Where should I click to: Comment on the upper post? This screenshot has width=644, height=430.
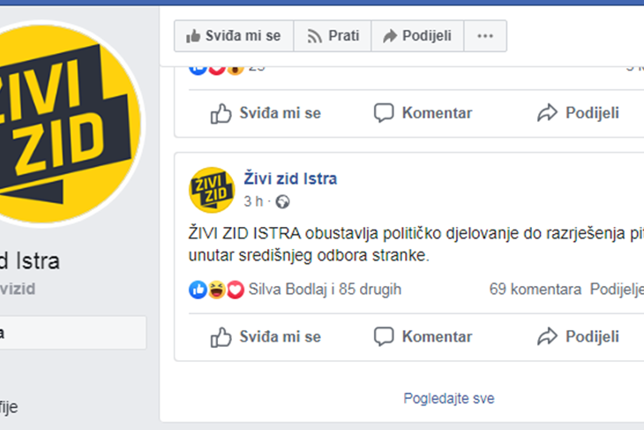tap(423, 113)
